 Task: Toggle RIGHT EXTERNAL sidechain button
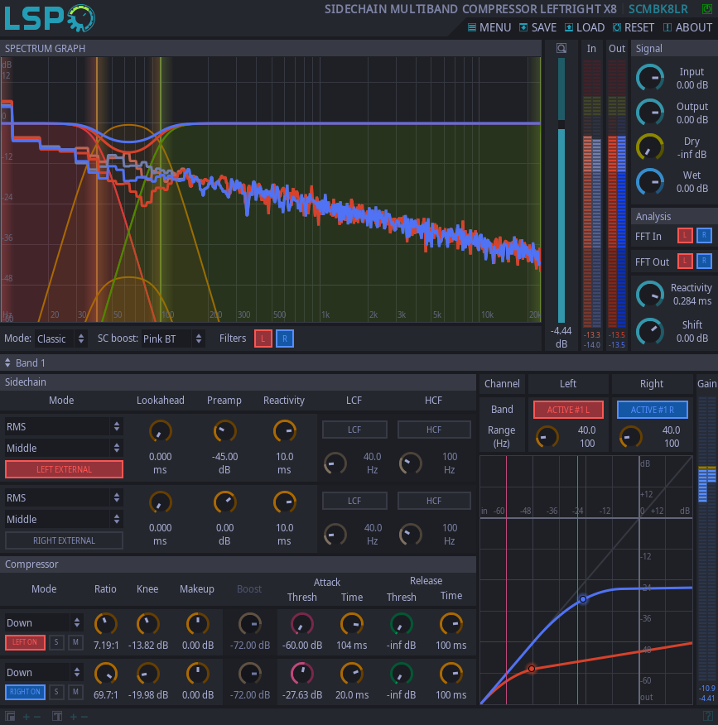tap(64, 540)
